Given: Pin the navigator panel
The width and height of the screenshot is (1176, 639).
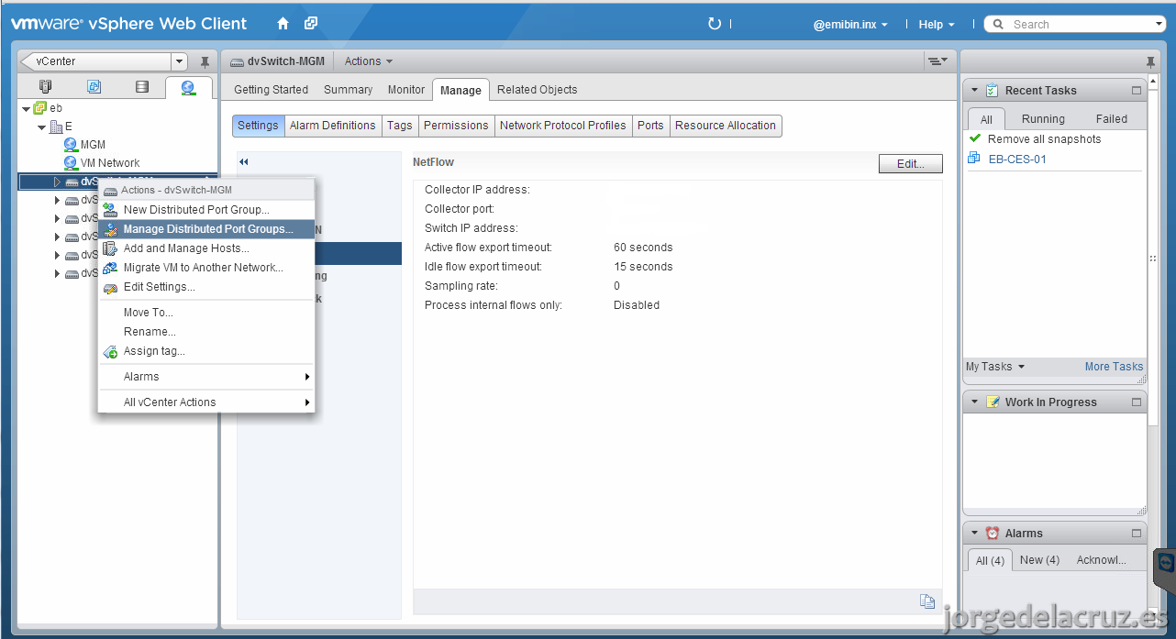Looking at the screenshot, I should pos(205,61).
